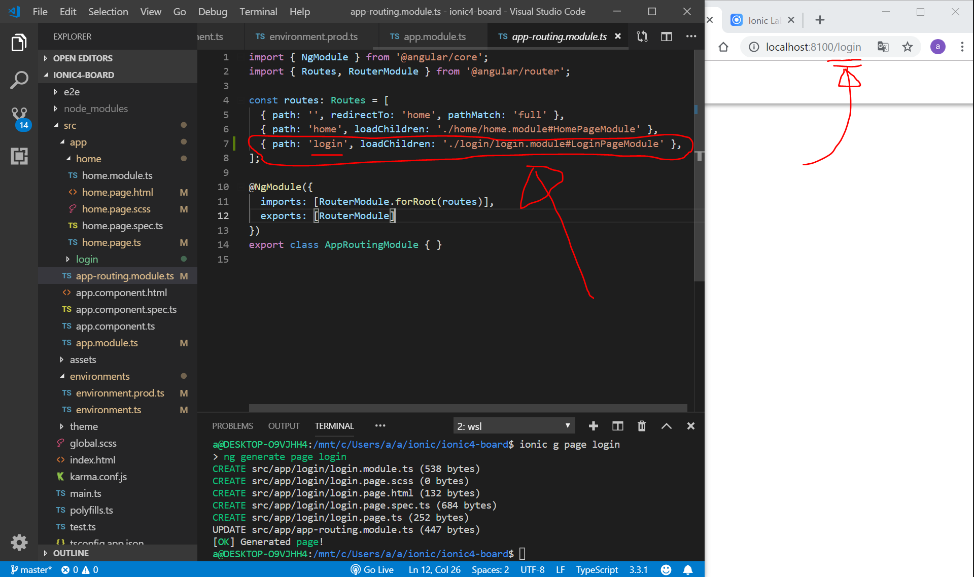Kill terminal with the trash icon

[x=642, y=426]
